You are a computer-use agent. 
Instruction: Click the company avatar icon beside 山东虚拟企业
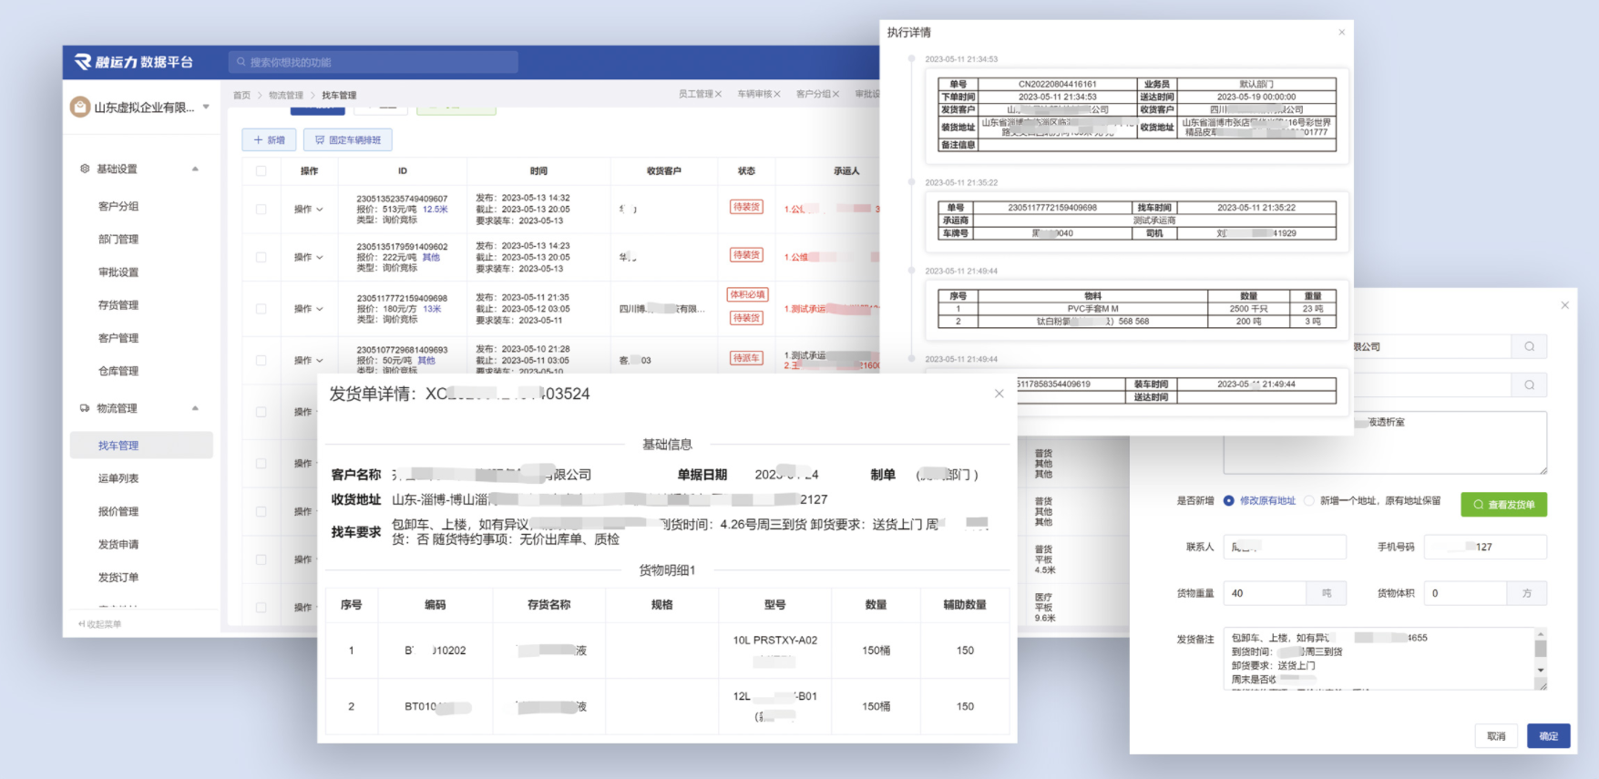tap(80, 107)
